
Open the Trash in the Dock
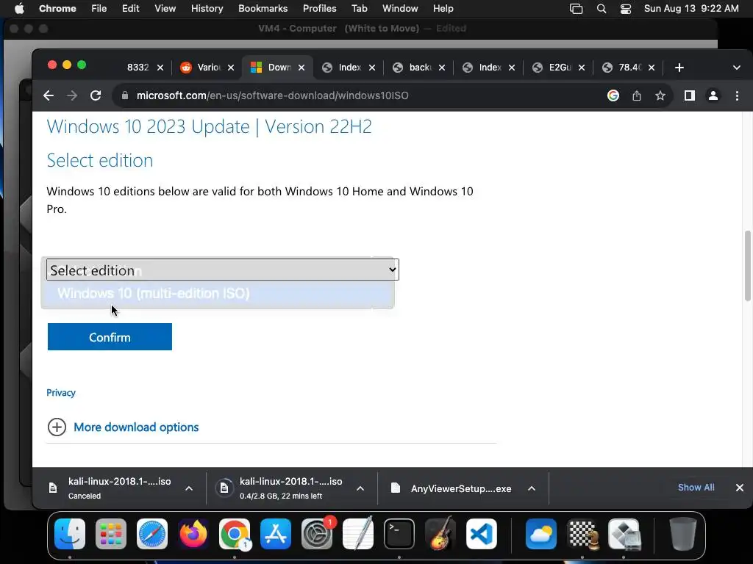(683, 534)
